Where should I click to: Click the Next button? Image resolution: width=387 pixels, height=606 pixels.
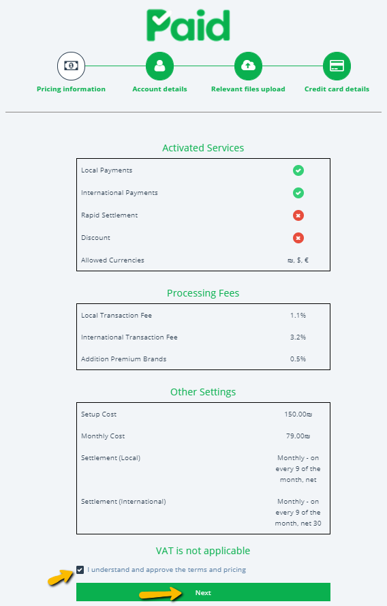203,592
